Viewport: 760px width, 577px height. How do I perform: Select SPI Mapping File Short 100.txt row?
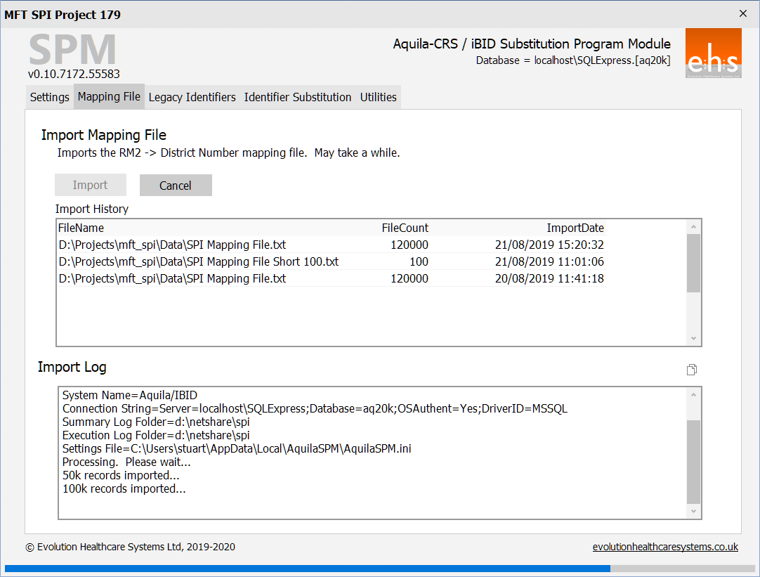(x=198, y=261)
